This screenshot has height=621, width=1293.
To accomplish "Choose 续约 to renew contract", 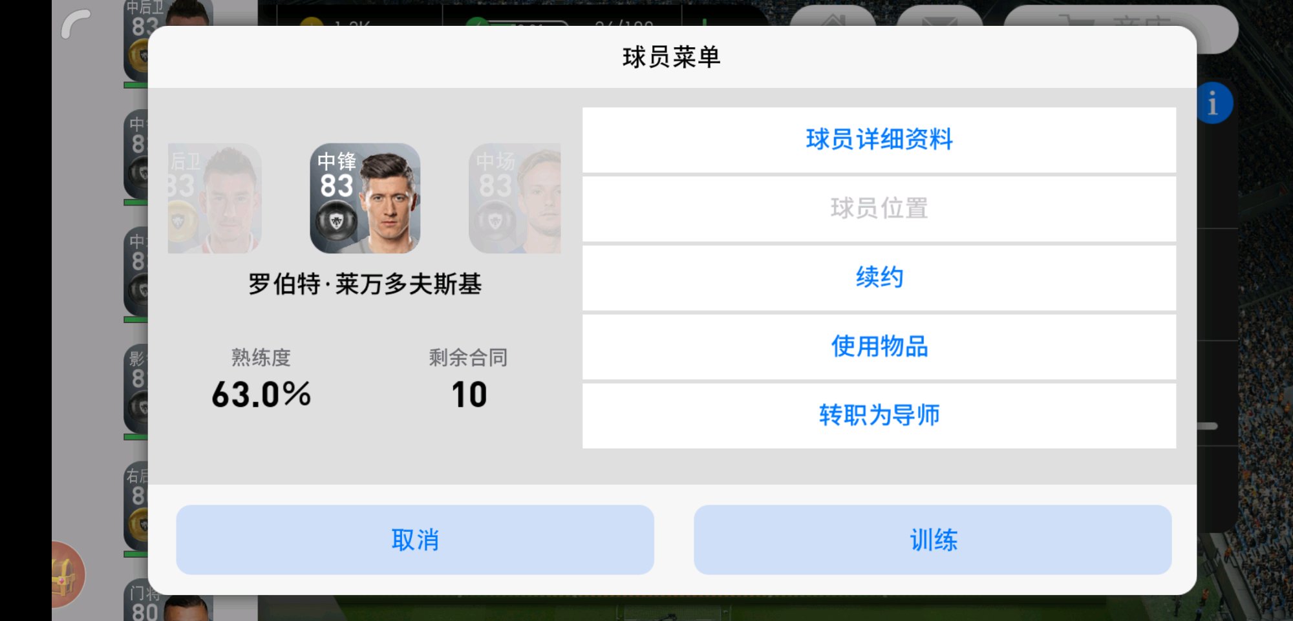I will point(879,278).
